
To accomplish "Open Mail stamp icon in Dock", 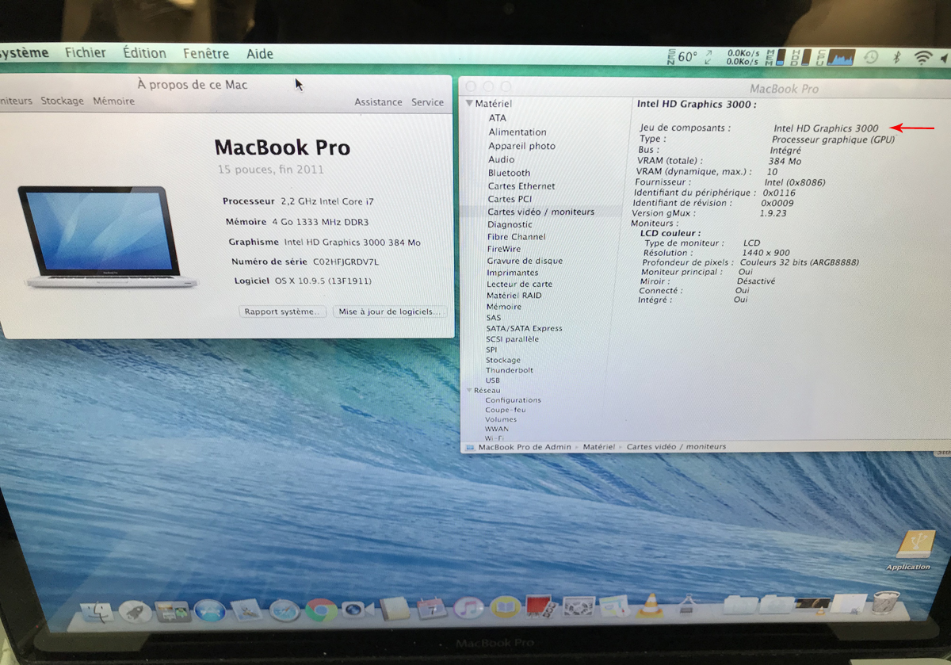I will (246, 610).
